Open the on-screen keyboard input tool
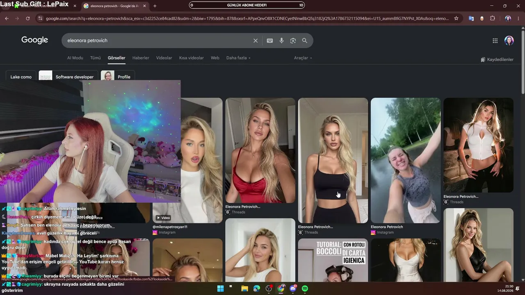The width and height of the screenshot is (525, 295). 269,41
